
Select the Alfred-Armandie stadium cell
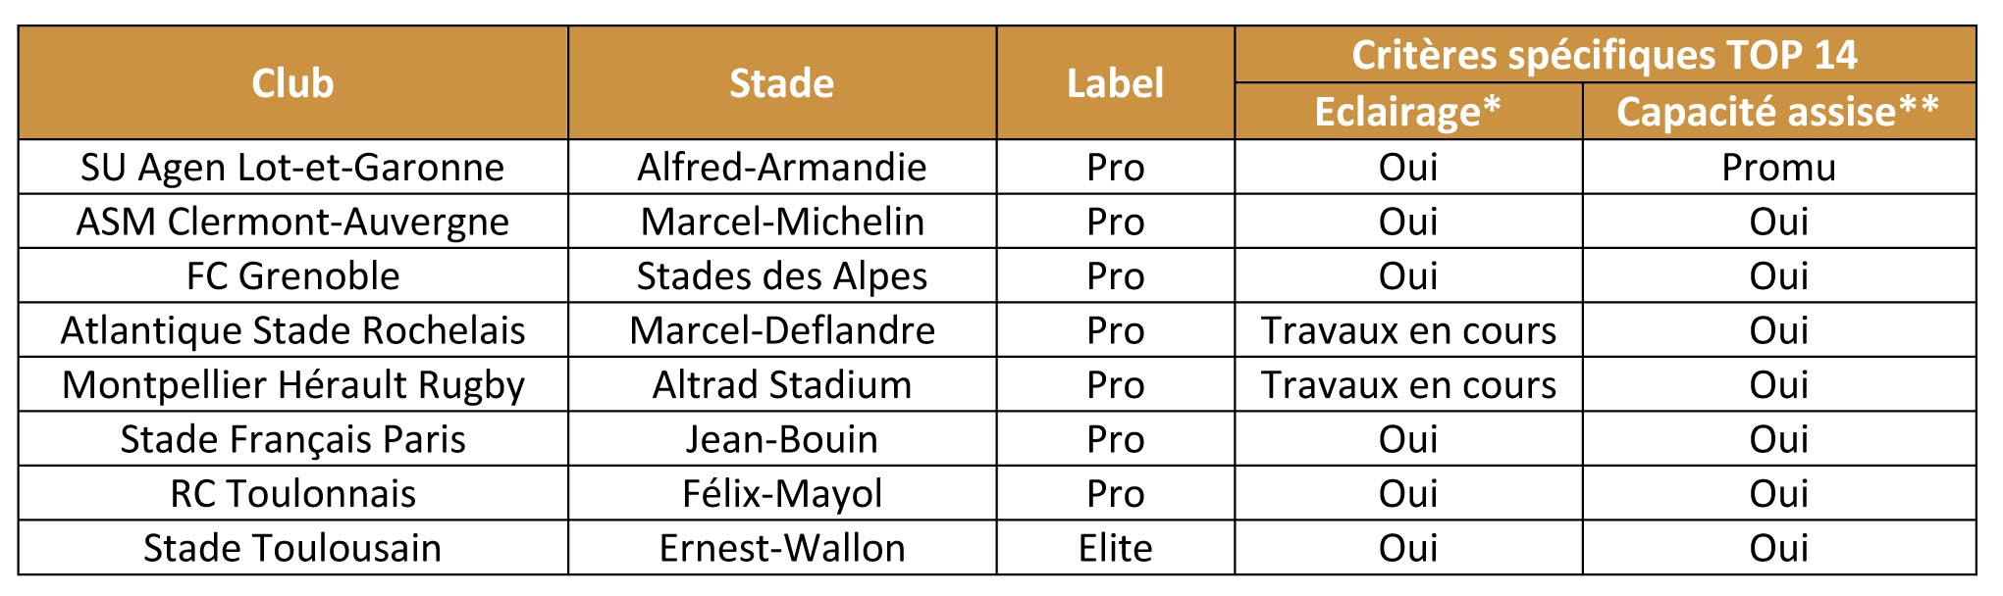click(781, 168)
